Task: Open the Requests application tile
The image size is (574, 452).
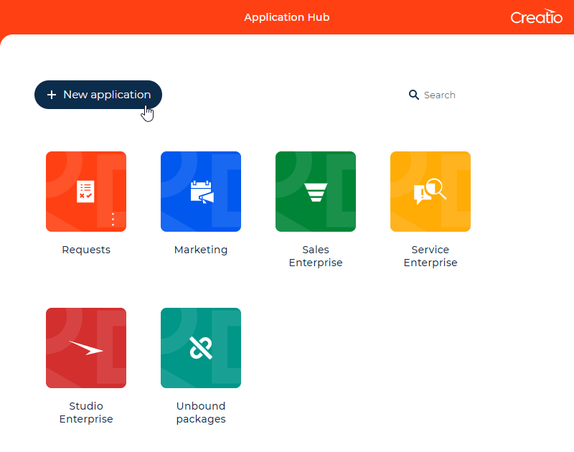Action: (86, 192)
